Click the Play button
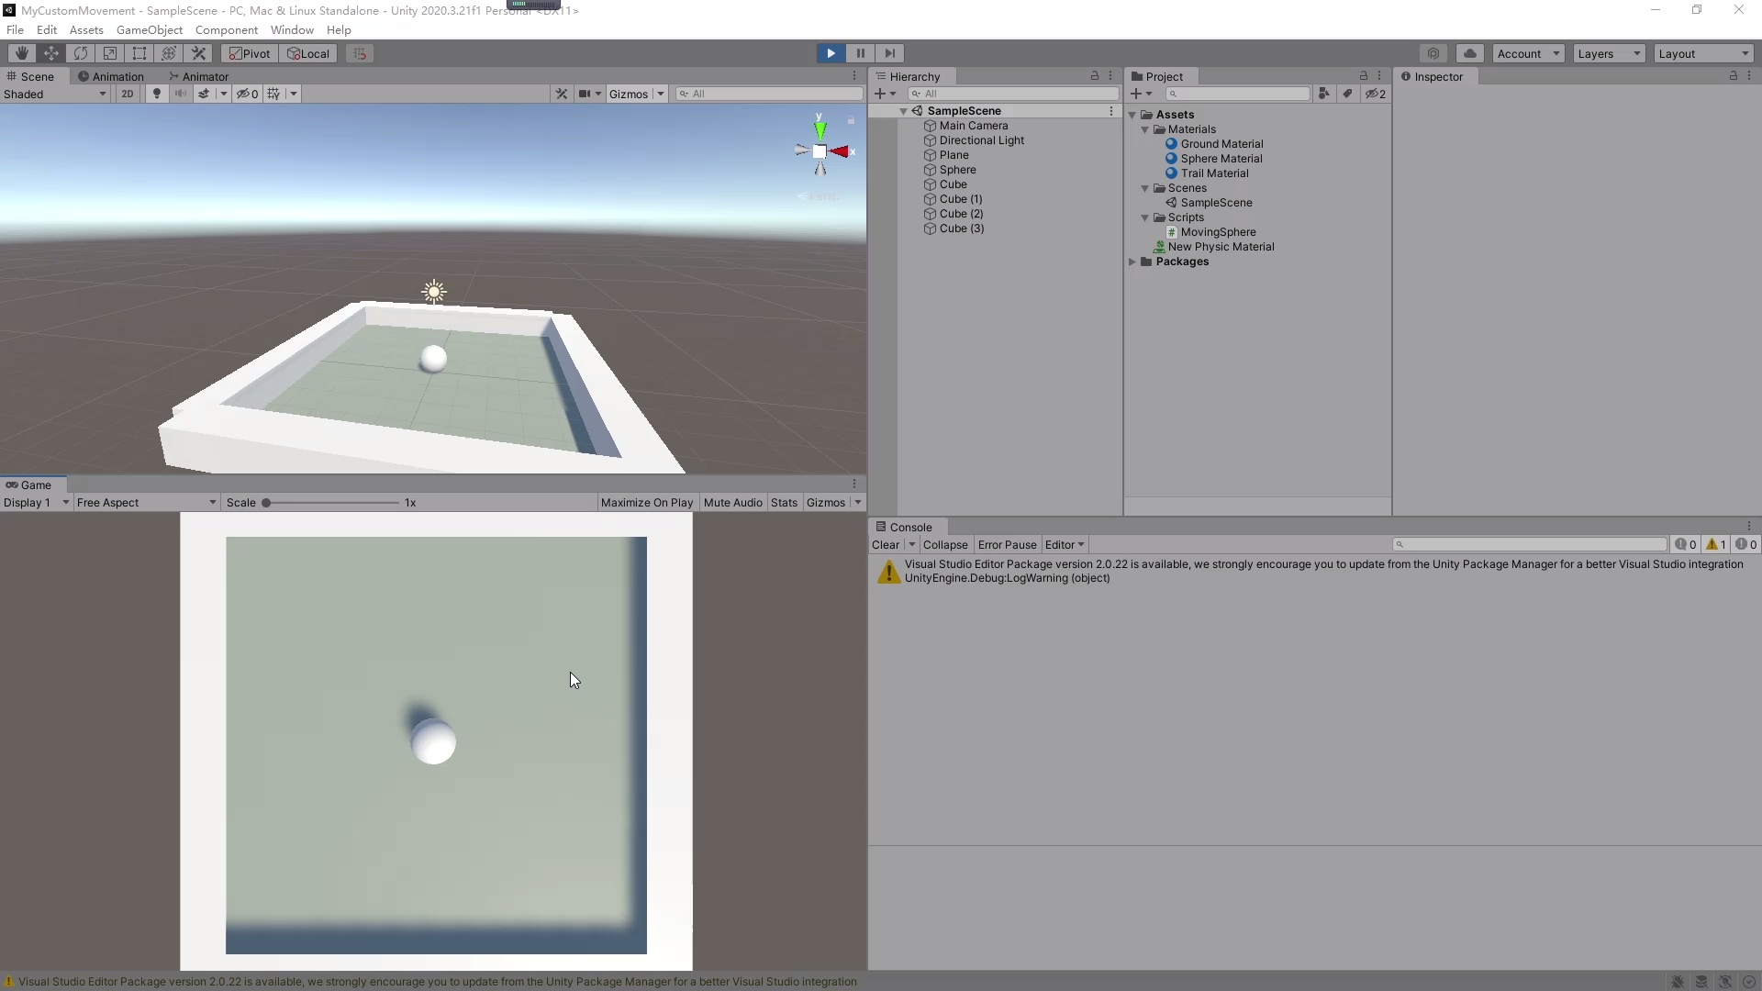Screen dimensions: 1762x991 tap(831, 53)
